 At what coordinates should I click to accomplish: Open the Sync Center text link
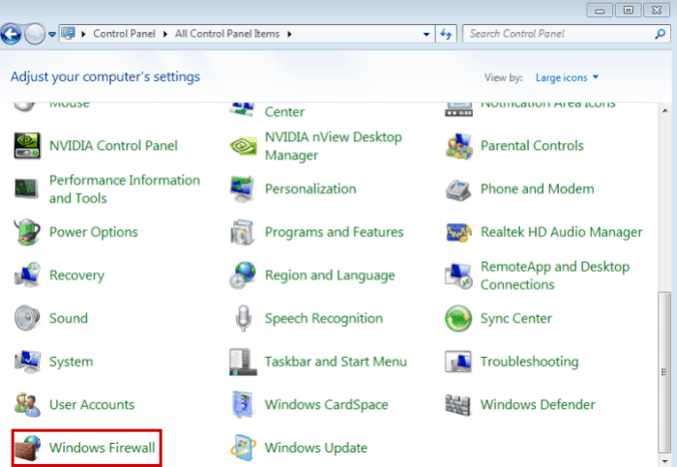pos(515,318)
